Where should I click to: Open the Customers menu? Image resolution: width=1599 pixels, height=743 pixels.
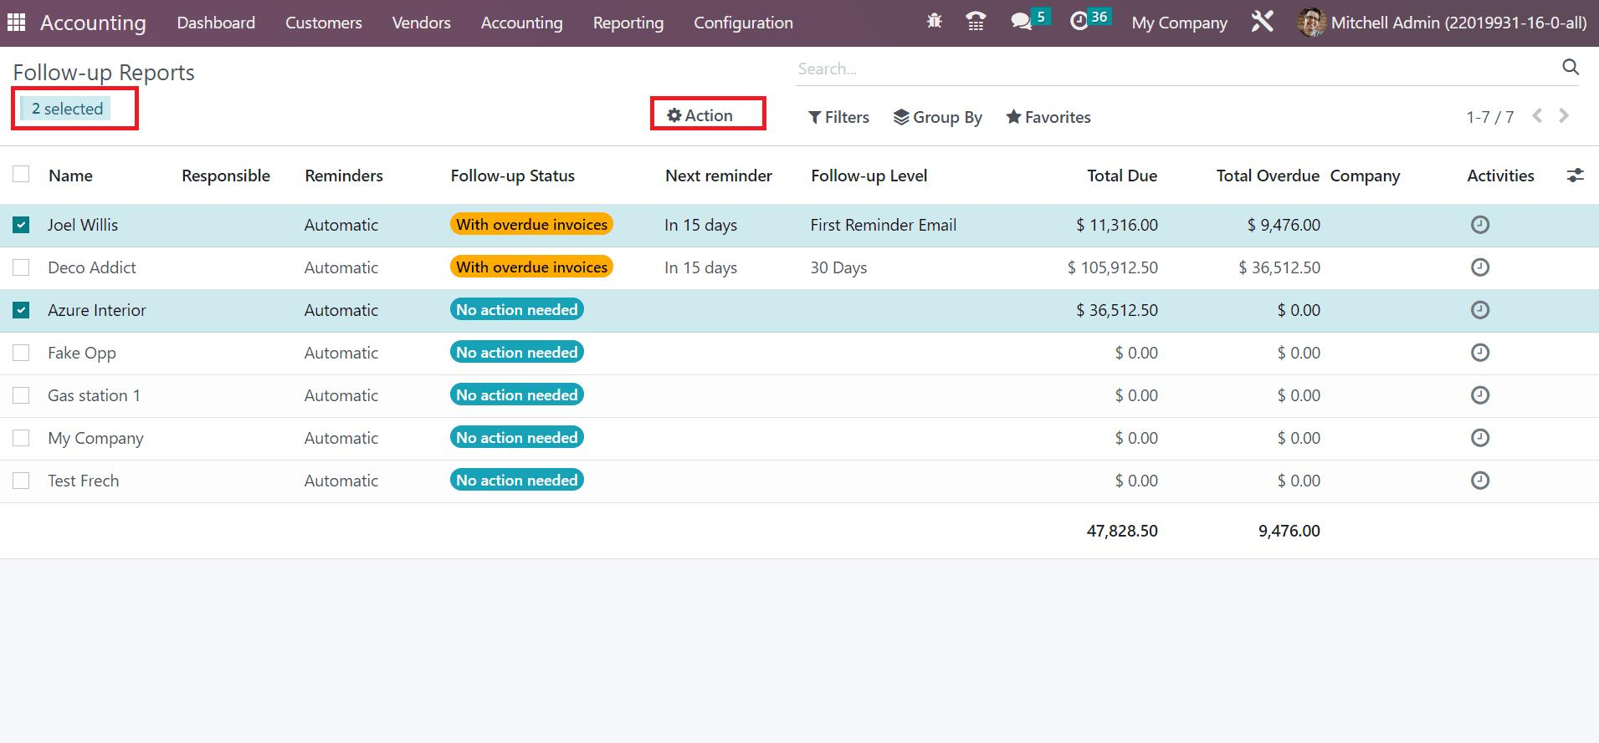coord(324,23)
